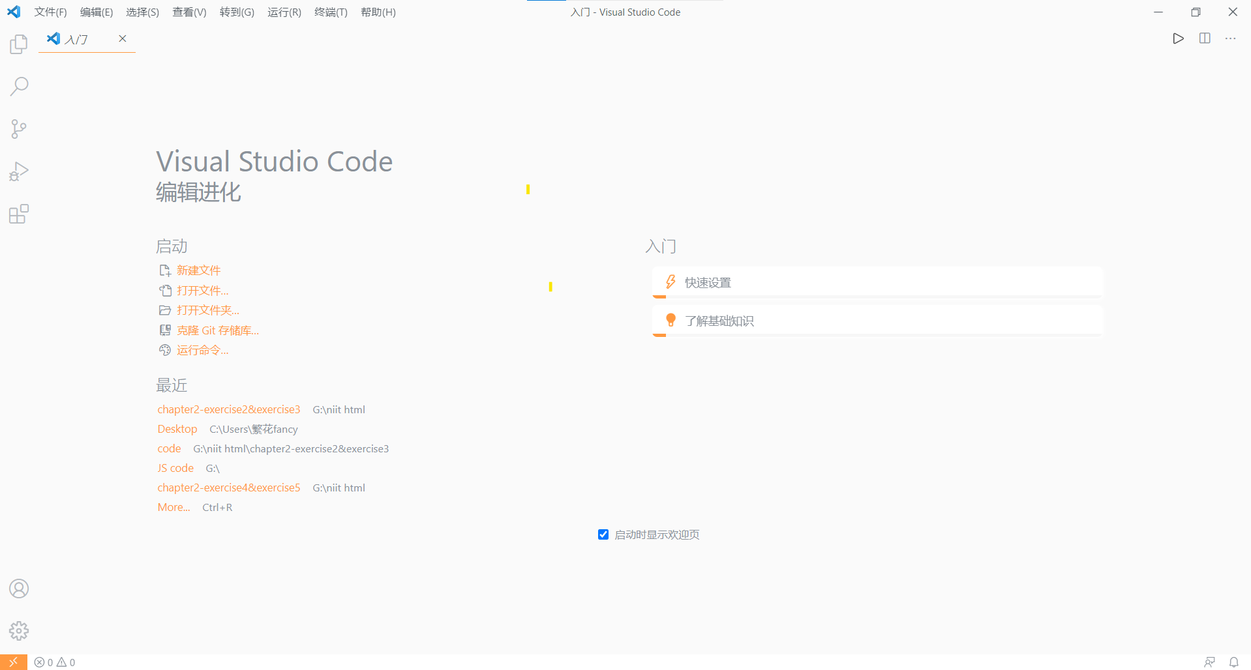The image size is (1251, 670).
Task: Click the Run play button in editor toolbar
Action: [x=1178, y=38]
